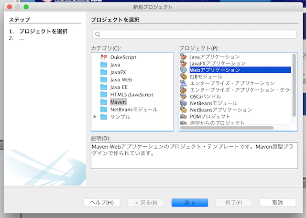306x218 pixels.
Task: Select the HTML5/JavaScript category
Action: click(x=131, y=95)
